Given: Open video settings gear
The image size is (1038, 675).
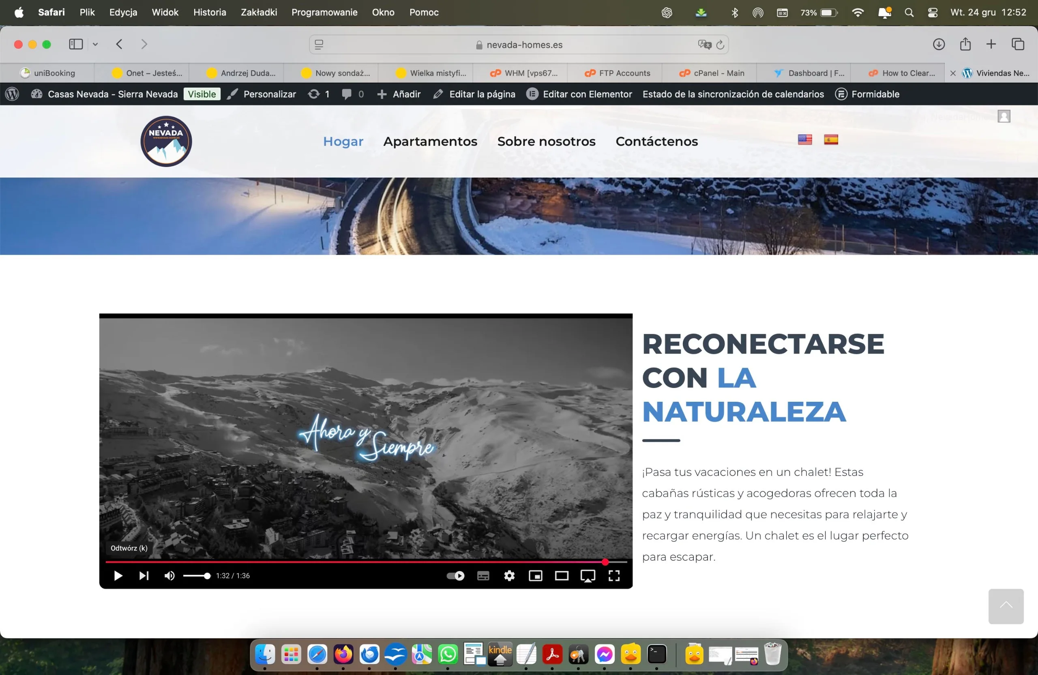Looking at the screenshot, I should (509, 576).
